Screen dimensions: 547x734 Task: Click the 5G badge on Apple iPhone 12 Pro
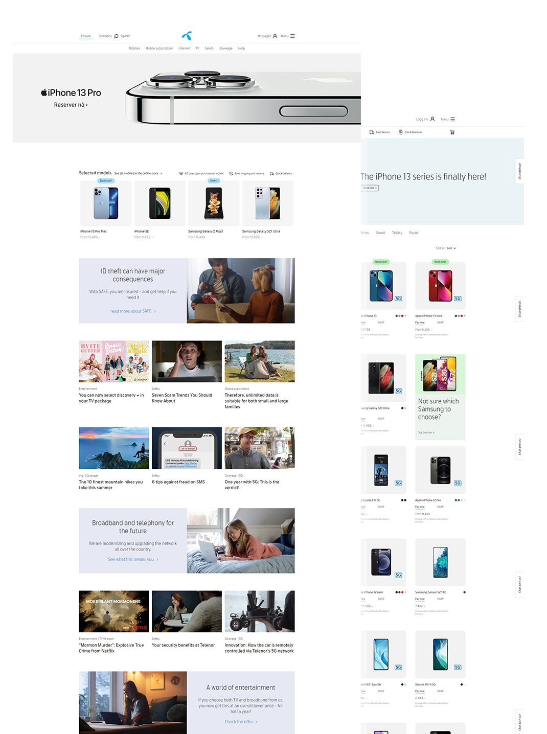point(458,483)
